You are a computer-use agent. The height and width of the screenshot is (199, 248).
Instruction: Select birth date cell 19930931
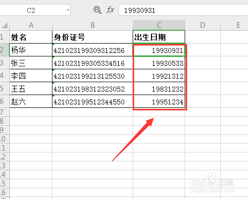(x=159, y=50)
